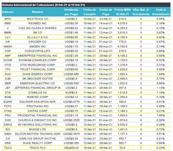Viewport: 173px width, 151px height.
Task: Select the SCHW ticker cell
Action: pos(8,60)
